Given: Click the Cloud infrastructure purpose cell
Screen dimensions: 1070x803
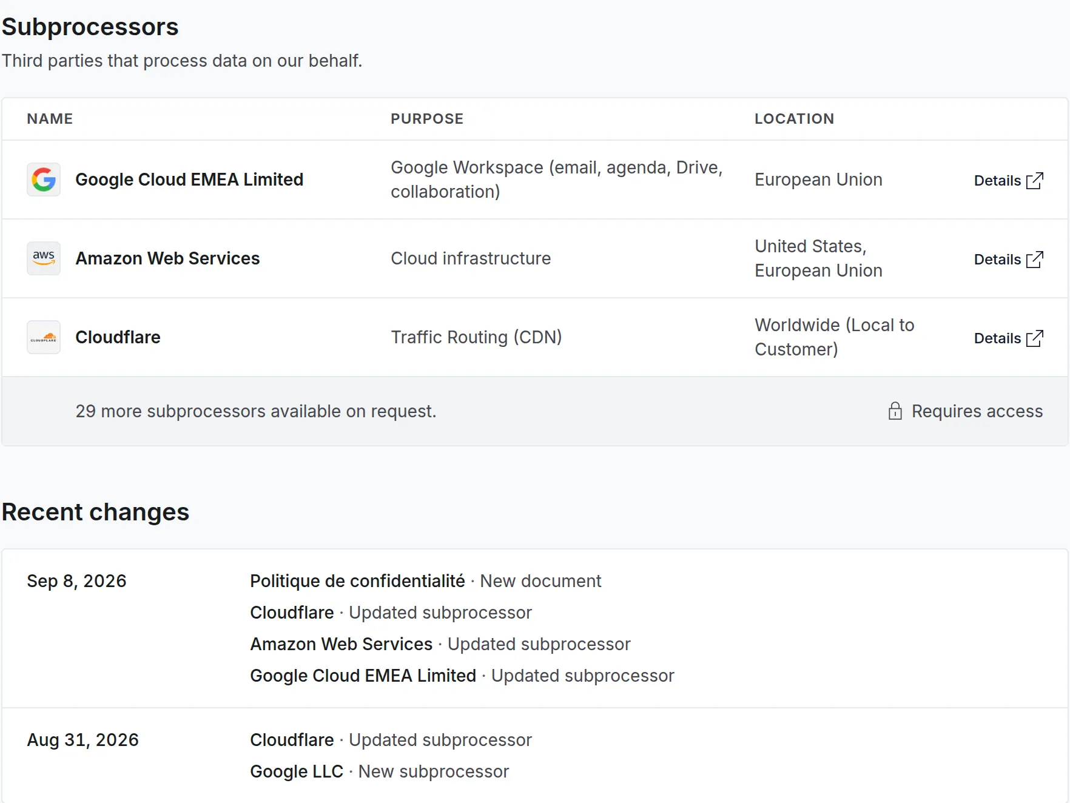Looking at the screenshot, I should coord(471,258).
